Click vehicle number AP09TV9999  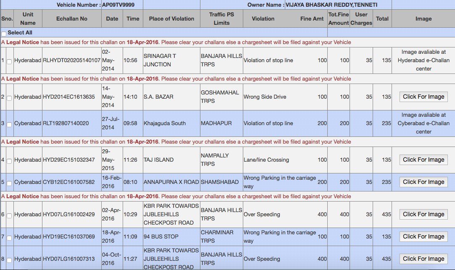click(x=118, y=5)
